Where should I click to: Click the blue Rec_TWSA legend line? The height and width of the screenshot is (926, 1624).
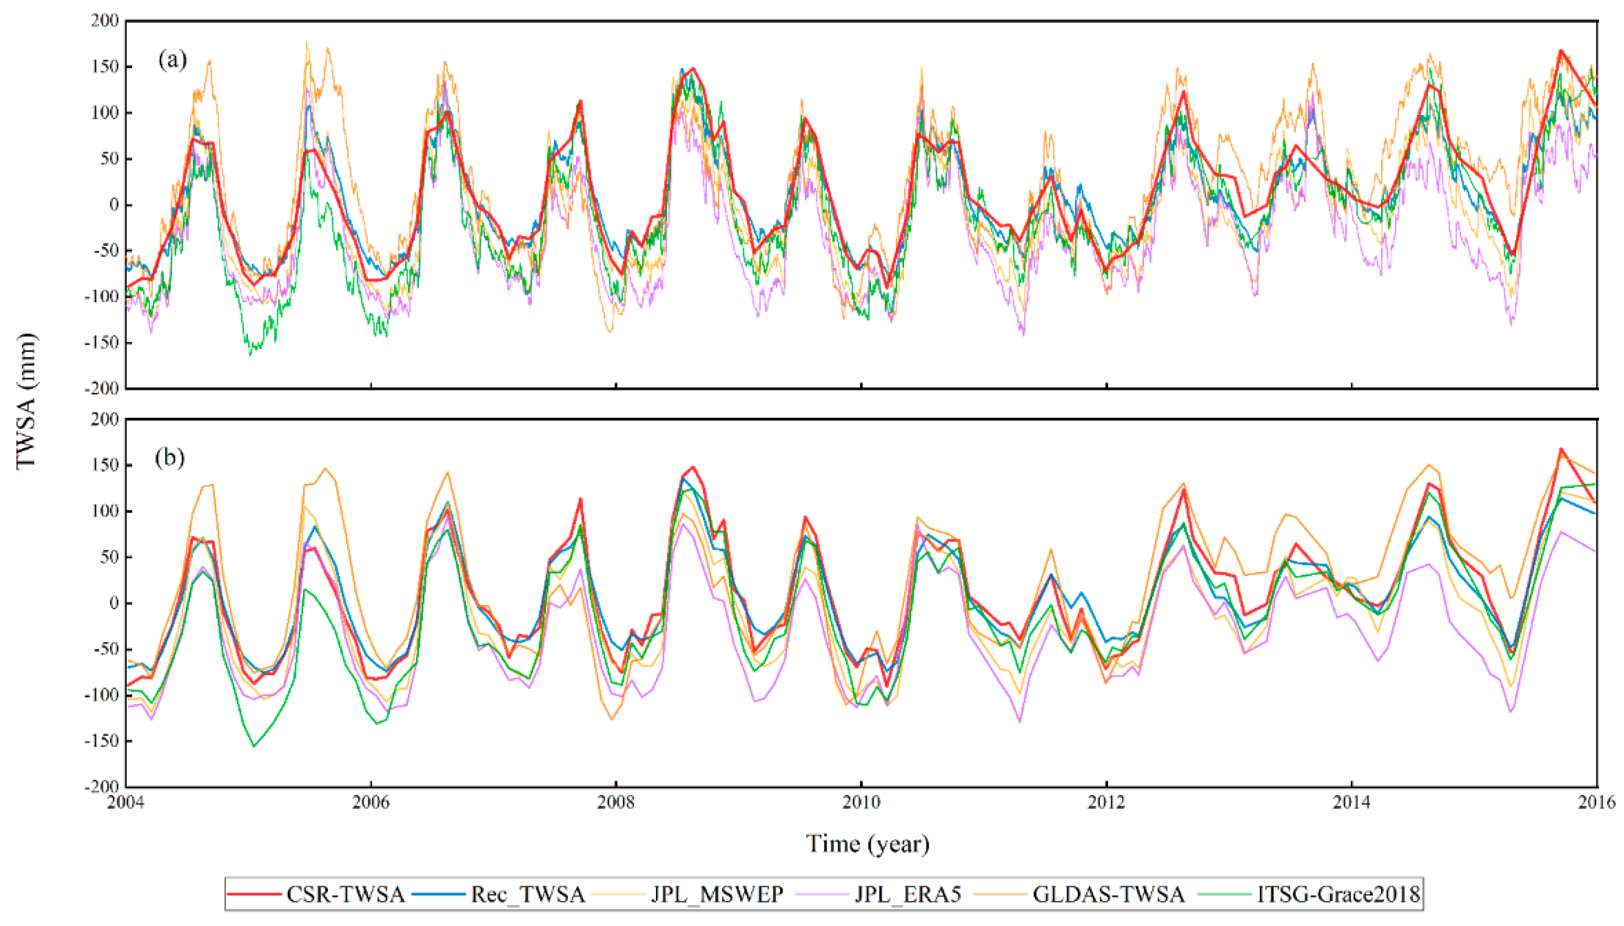[x=439, y=894]
